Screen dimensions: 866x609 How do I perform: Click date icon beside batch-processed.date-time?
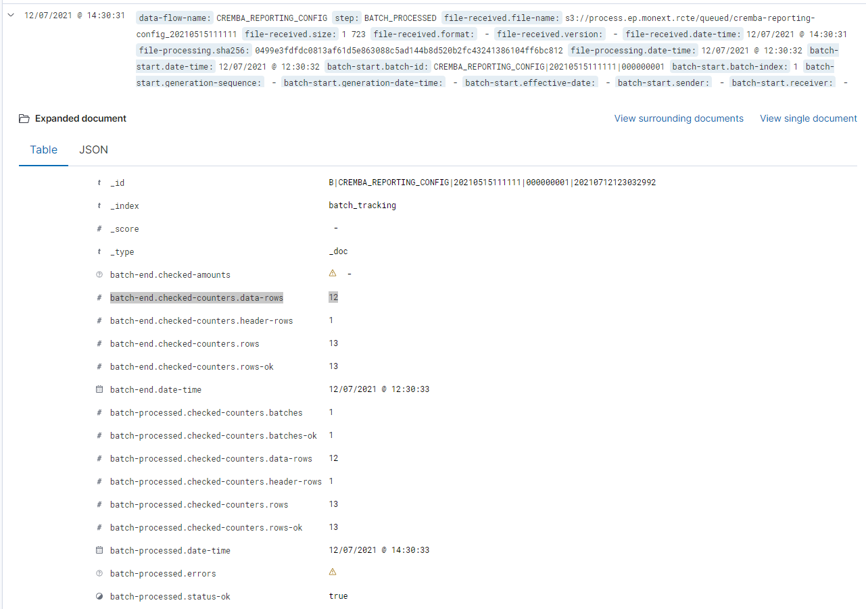coord(99,551)
